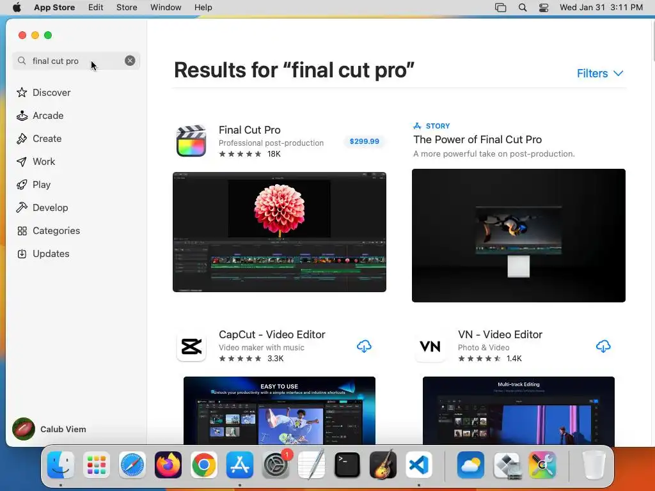
Task: Open The Power of Final Cut Pro story
Action: (477, 139)
